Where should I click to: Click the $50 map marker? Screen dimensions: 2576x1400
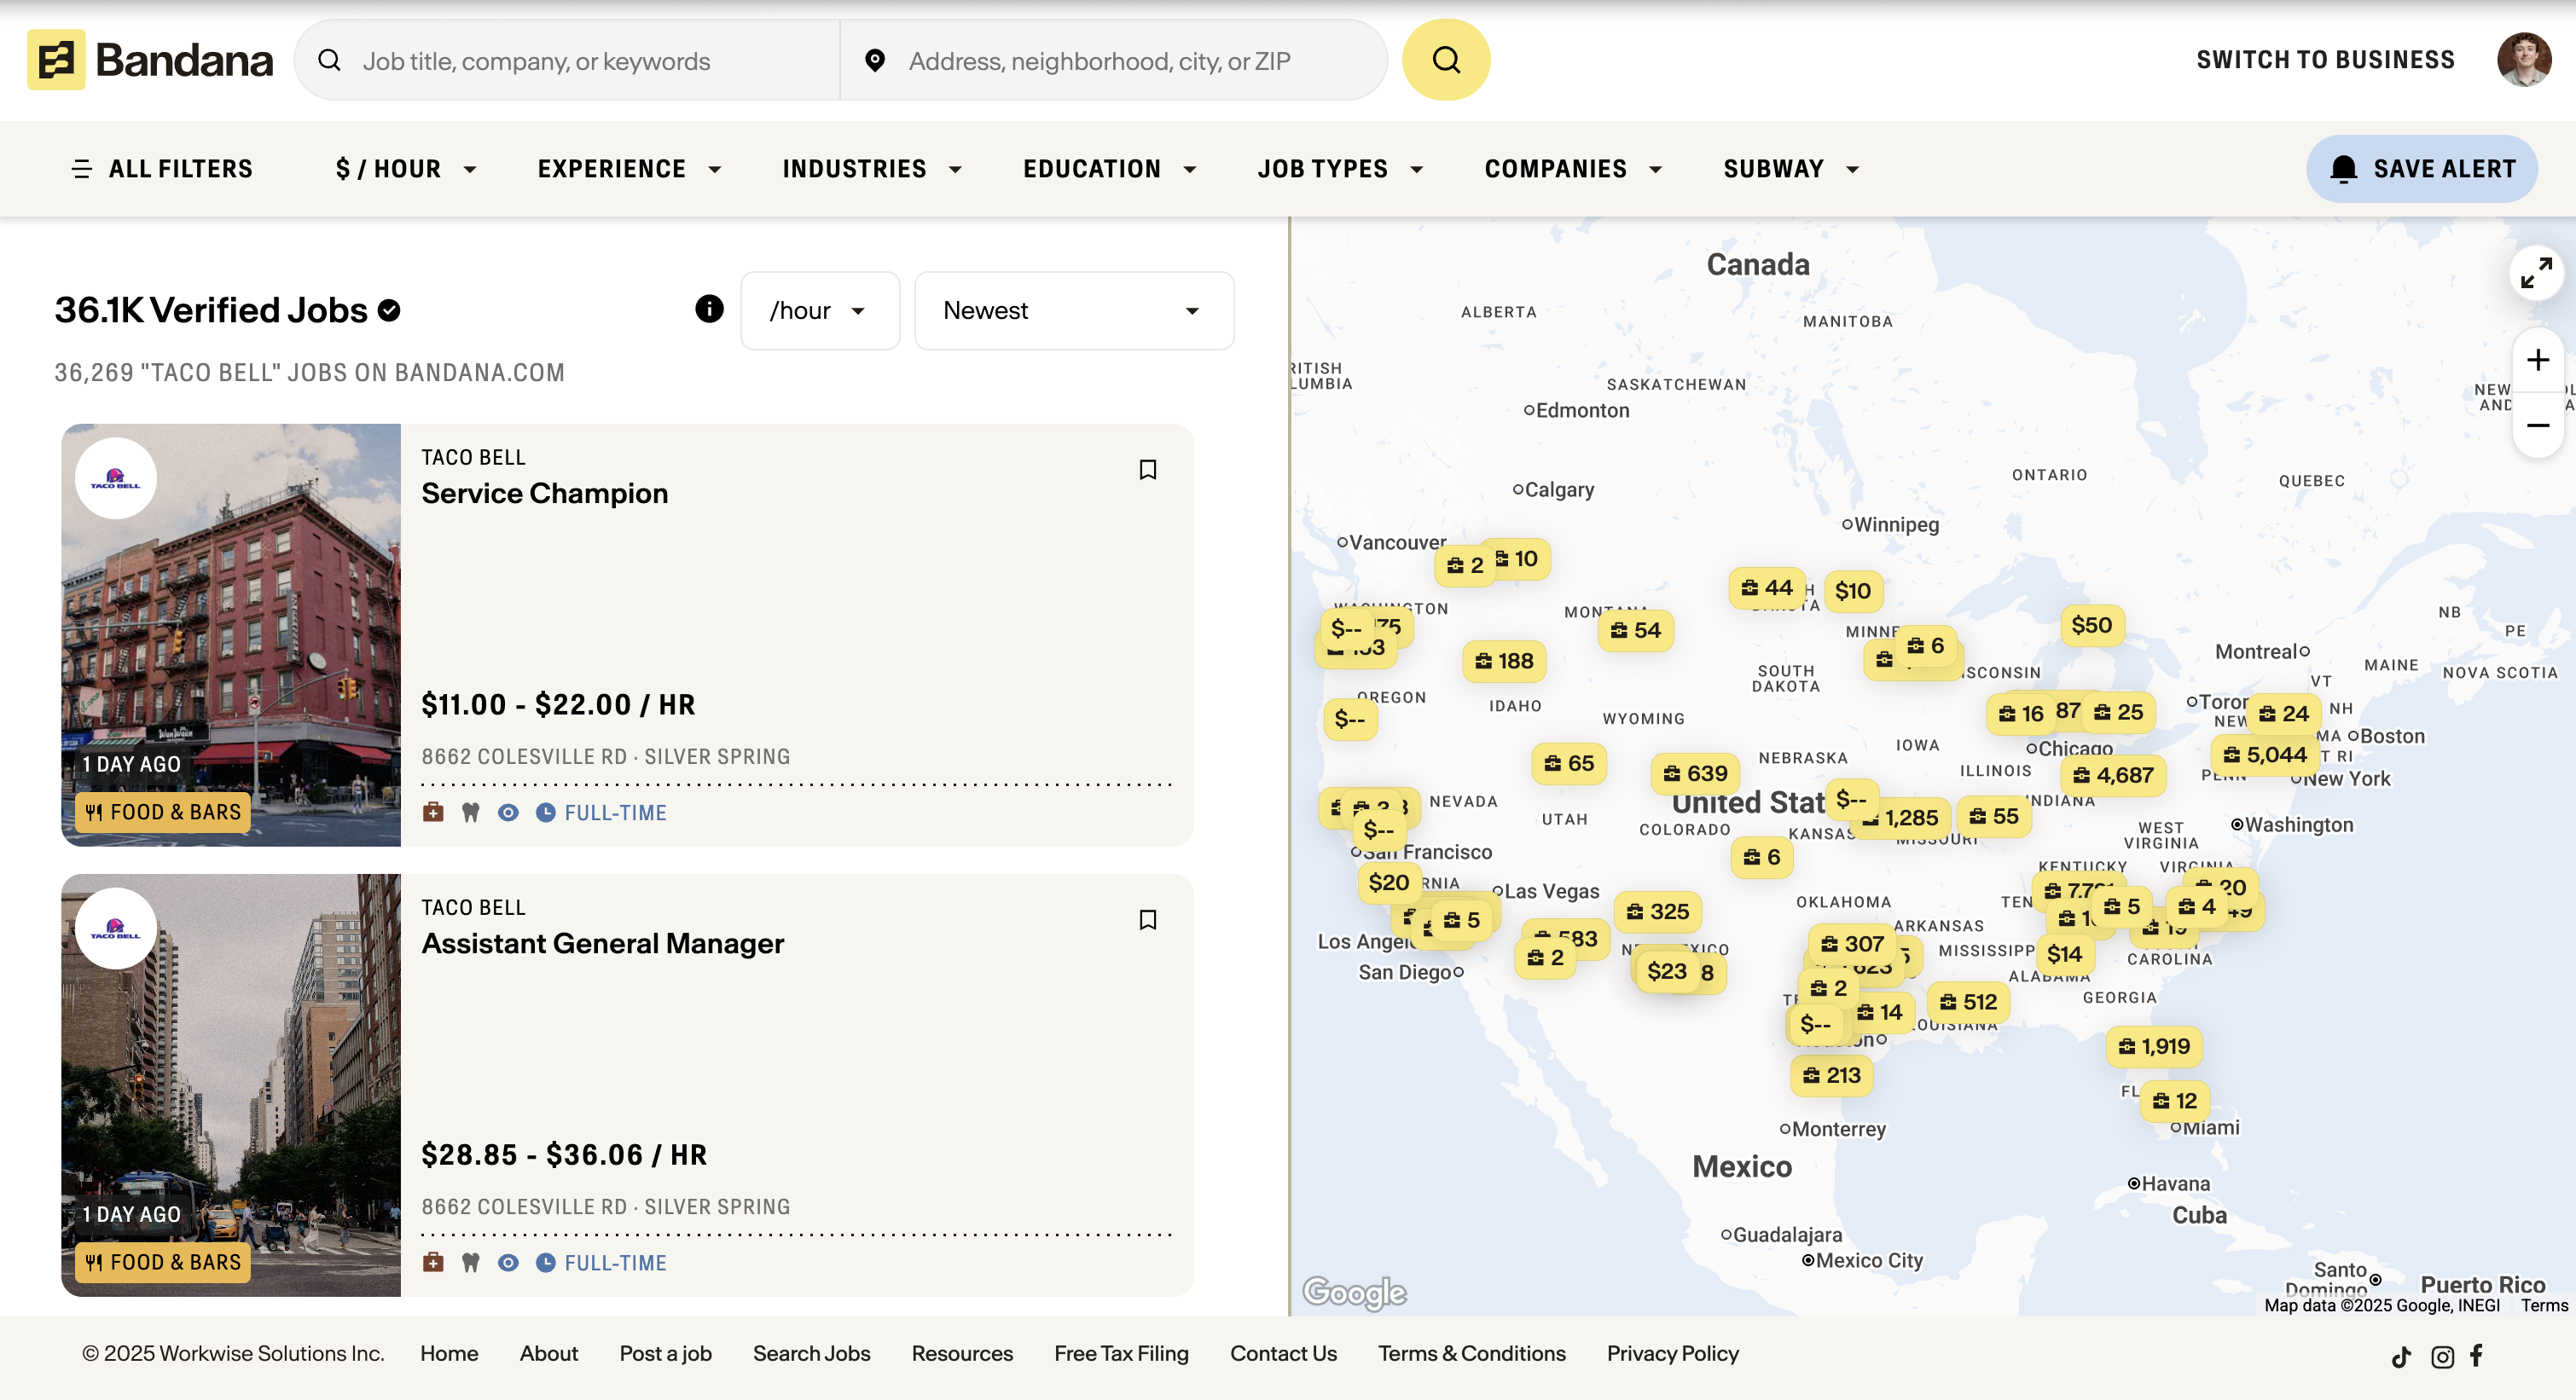pyautogui.click(x=2091, y=626)
